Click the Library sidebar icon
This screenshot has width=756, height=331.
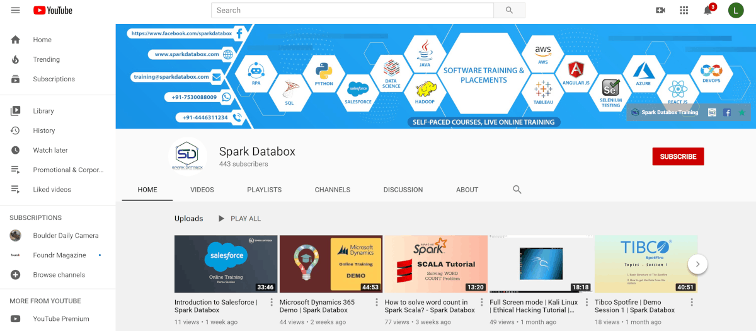[16, 111]
